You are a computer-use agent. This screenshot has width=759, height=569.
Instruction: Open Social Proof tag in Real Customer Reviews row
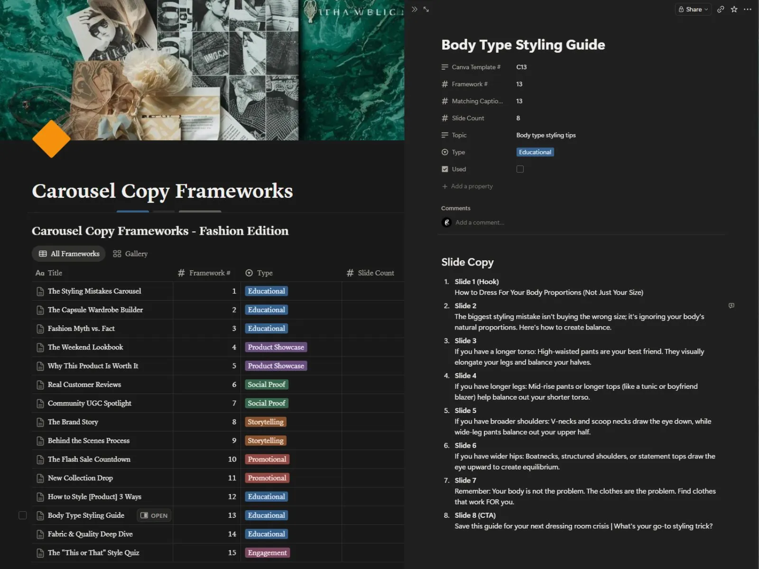coord(267,385)
